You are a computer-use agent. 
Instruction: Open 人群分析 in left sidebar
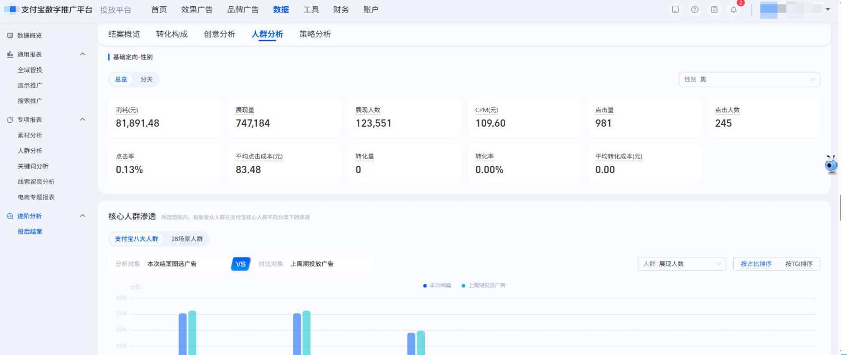(x=30, y=151)
